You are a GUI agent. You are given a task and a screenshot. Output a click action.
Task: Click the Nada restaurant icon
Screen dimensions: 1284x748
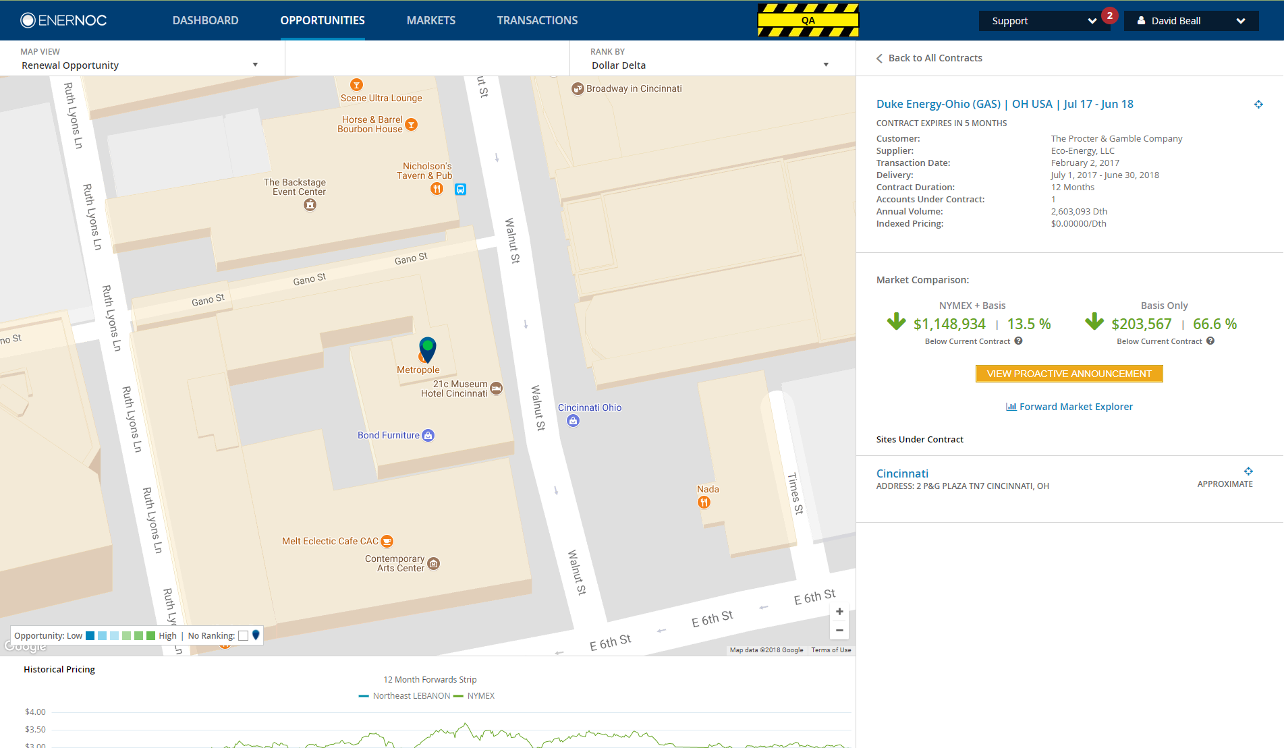(704, 502)
